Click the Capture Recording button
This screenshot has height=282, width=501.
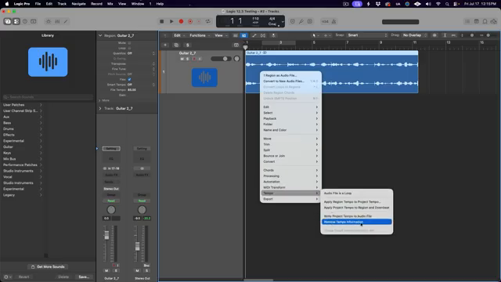(x=190, y=21)
